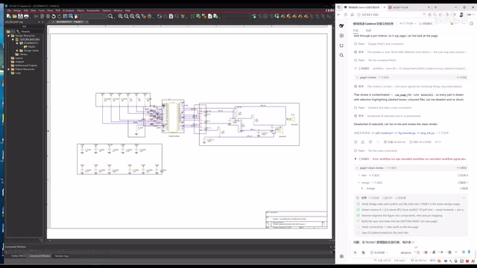The height and width of the screenshot is (268, 477).
Task: Open a design with the folder icon
Action: point(14,16)
